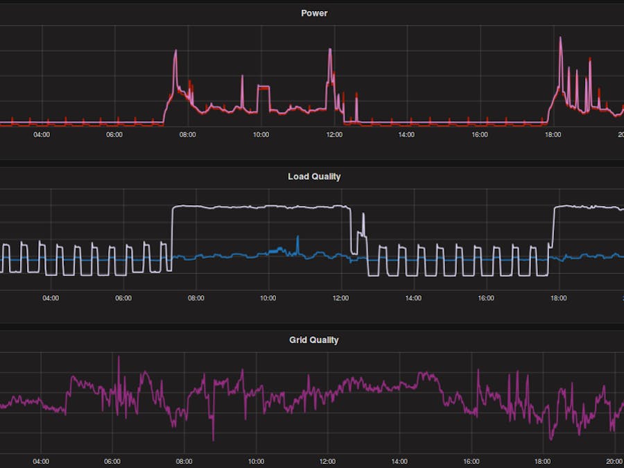Open the Power panel title menu

(313, 12)
